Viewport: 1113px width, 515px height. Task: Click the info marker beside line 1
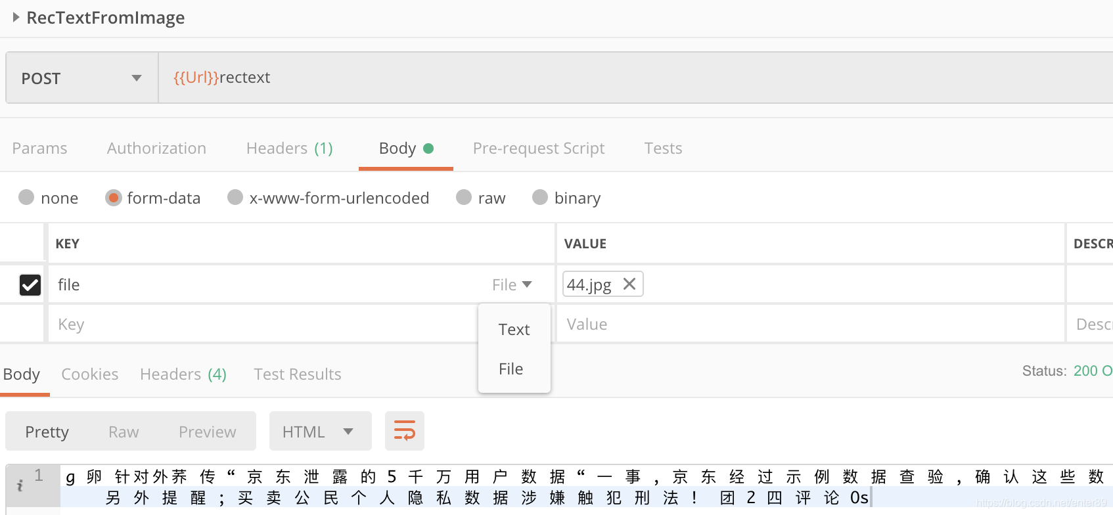[x=20, y=485]
